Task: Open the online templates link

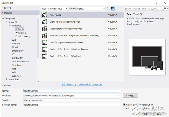Action: pos(82,84)
